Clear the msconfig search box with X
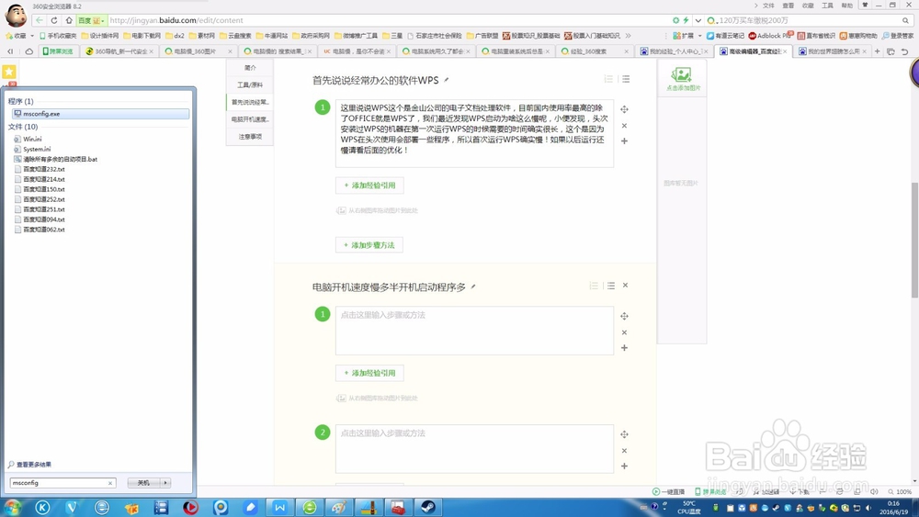 click(x=109, y=483)
